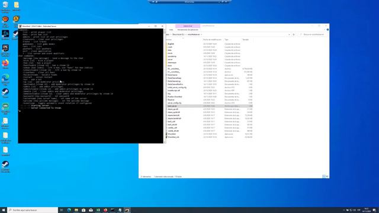Click the taskbar search box
Screen dimensions: 379x213
pos(33,210)
